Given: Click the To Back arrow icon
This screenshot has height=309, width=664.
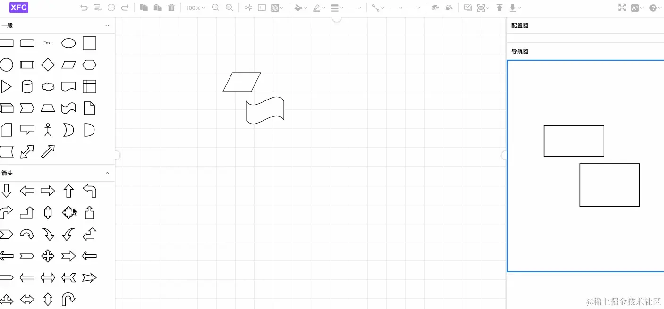Looking at the screenshot, I should click(513, 8).
